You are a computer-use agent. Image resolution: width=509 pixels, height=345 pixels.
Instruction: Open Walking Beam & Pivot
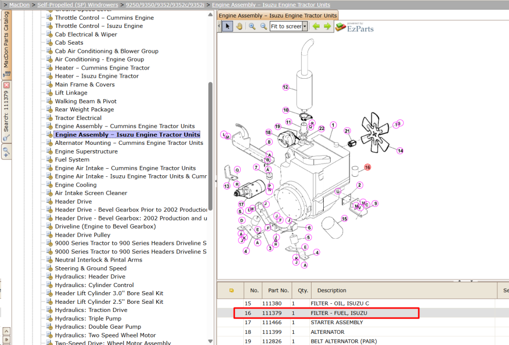point(86,101)
